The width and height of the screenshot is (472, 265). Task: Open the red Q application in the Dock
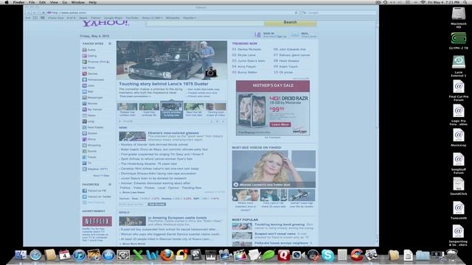[283, 255]
